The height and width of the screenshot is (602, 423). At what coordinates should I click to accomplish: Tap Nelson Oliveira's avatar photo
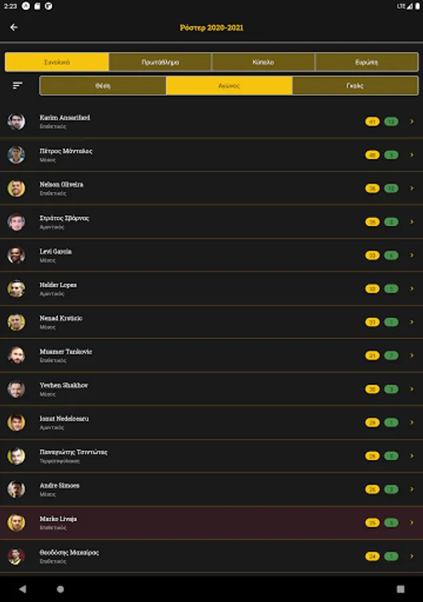pos(16,188)
